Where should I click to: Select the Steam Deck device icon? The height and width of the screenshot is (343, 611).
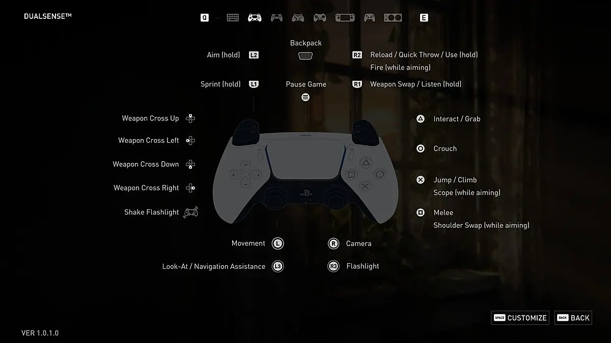tap(345, 17)
